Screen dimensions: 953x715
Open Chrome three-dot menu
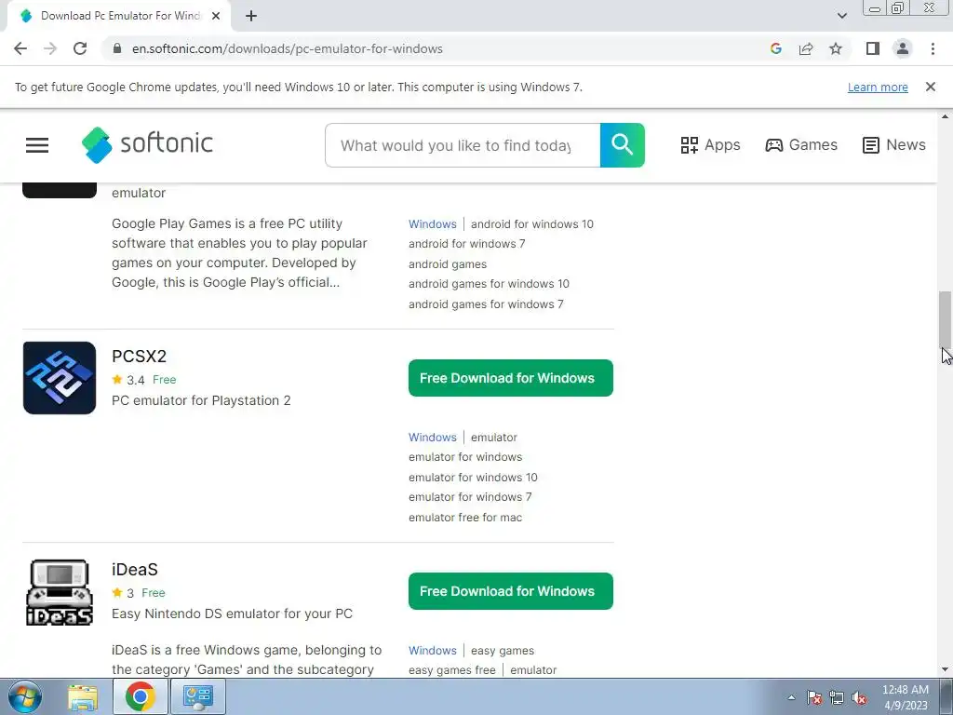pos(933,48)
